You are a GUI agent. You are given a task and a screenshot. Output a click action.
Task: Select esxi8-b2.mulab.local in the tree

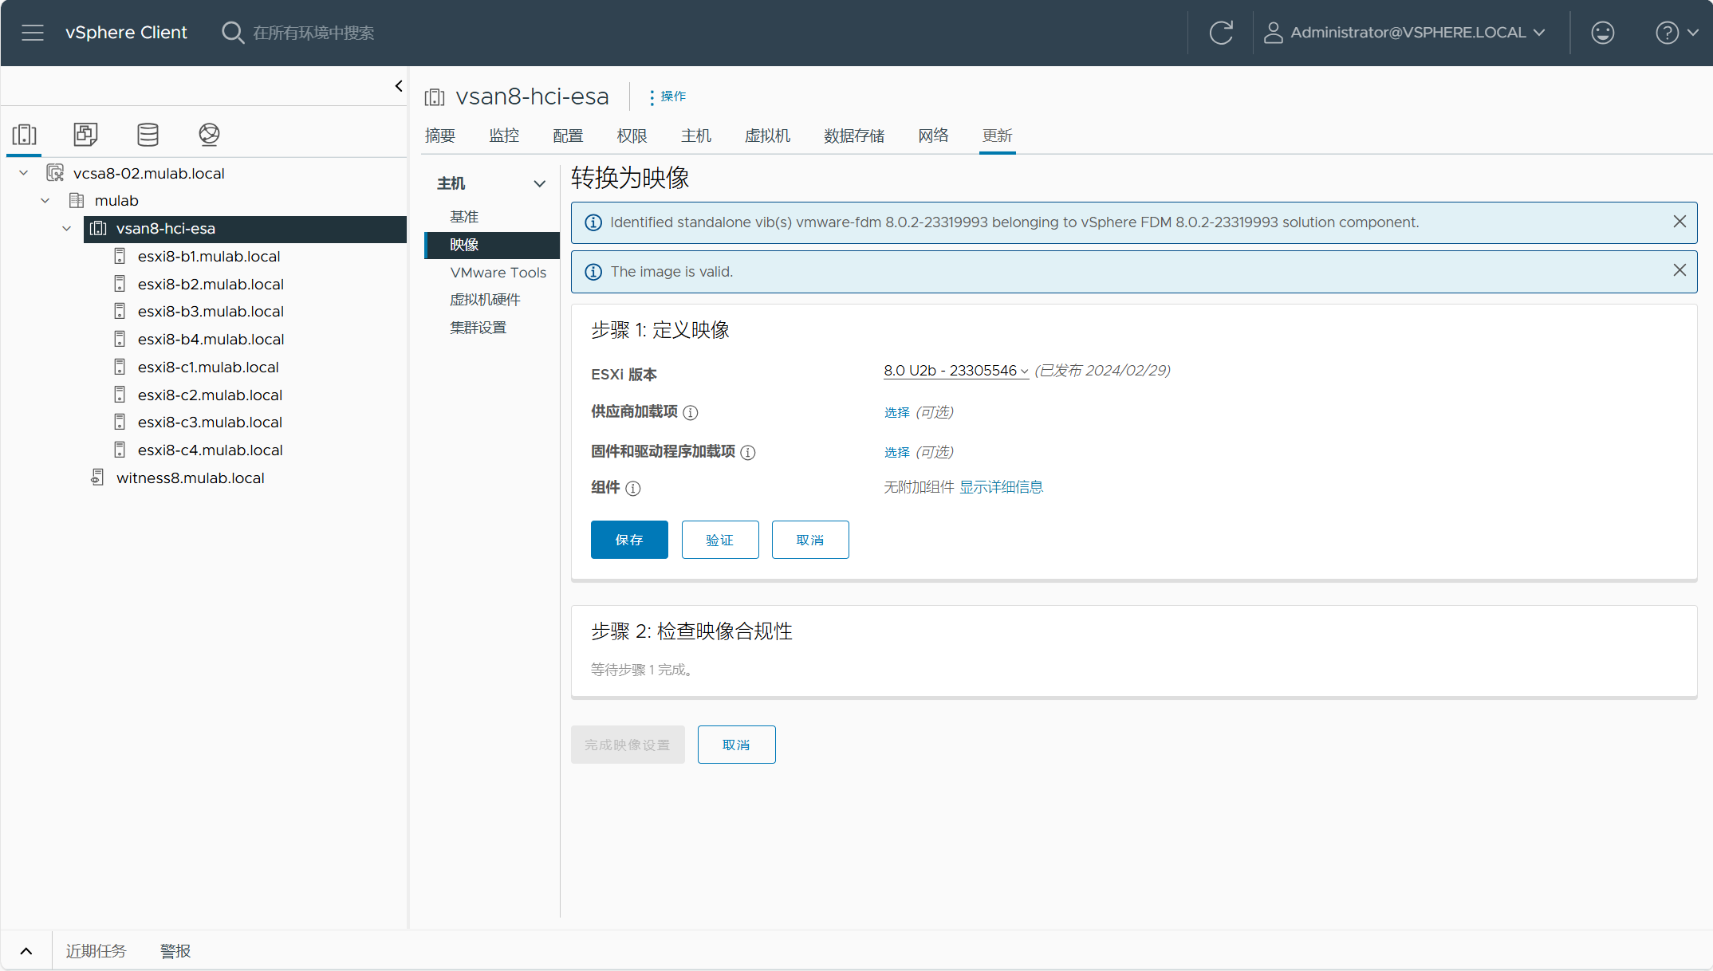click(x=211, y=284)
